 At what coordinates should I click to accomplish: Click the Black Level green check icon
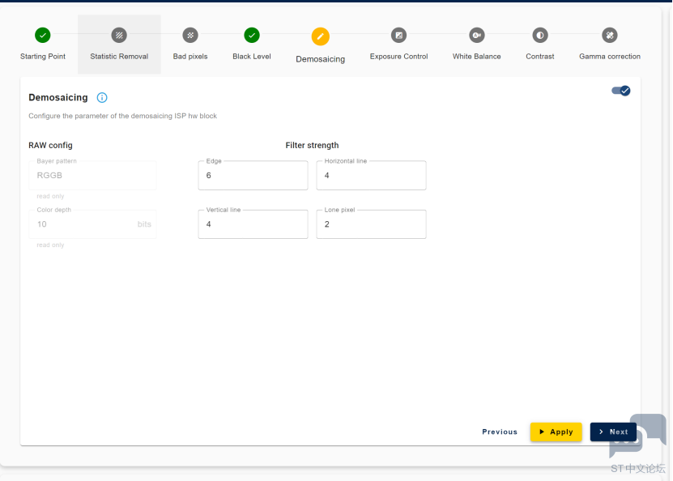coord(252,35)
